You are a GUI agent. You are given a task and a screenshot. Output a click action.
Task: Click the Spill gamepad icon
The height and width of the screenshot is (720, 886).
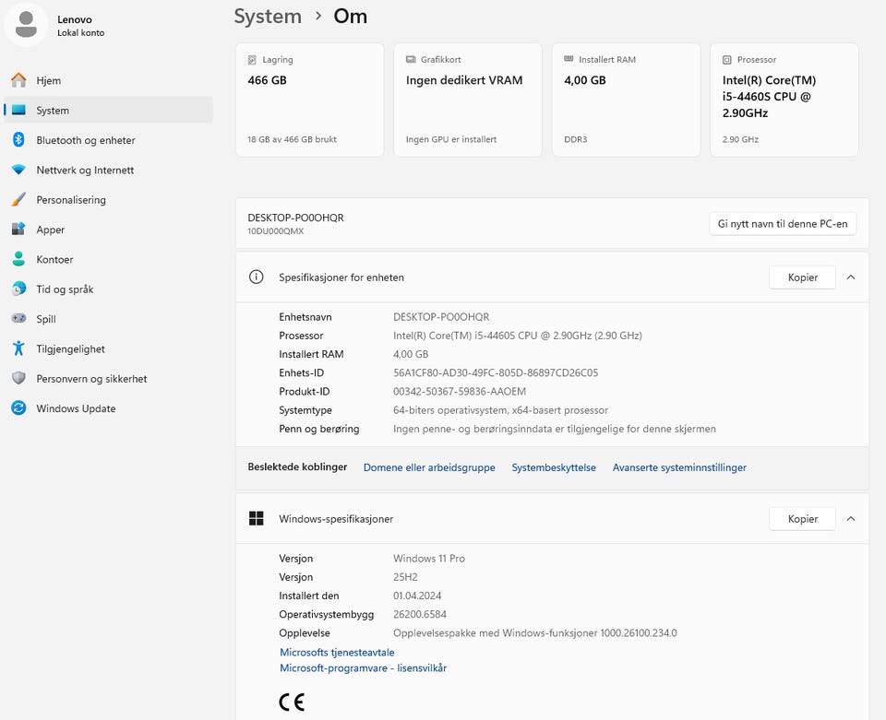(x=18, y=318)
